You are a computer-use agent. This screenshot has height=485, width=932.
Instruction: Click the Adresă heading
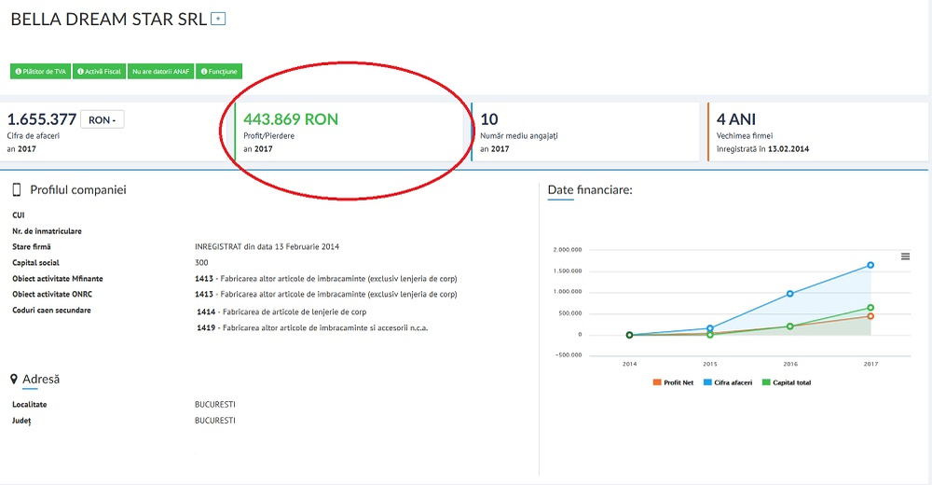[41, 379]
